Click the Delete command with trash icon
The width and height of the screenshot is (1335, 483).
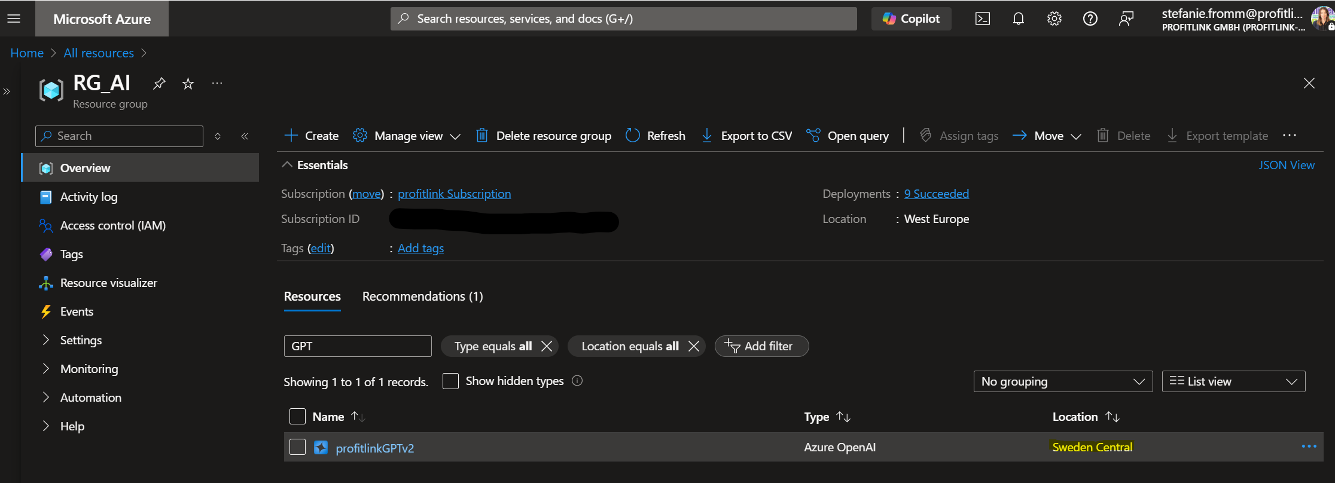[1124, 136]
